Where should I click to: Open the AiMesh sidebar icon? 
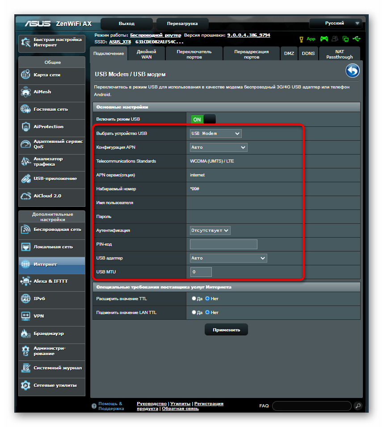click(x=26, y=92)
